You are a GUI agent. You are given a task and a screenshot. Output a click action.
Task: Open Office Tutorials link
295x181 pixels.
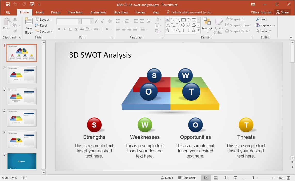point(262,12)
